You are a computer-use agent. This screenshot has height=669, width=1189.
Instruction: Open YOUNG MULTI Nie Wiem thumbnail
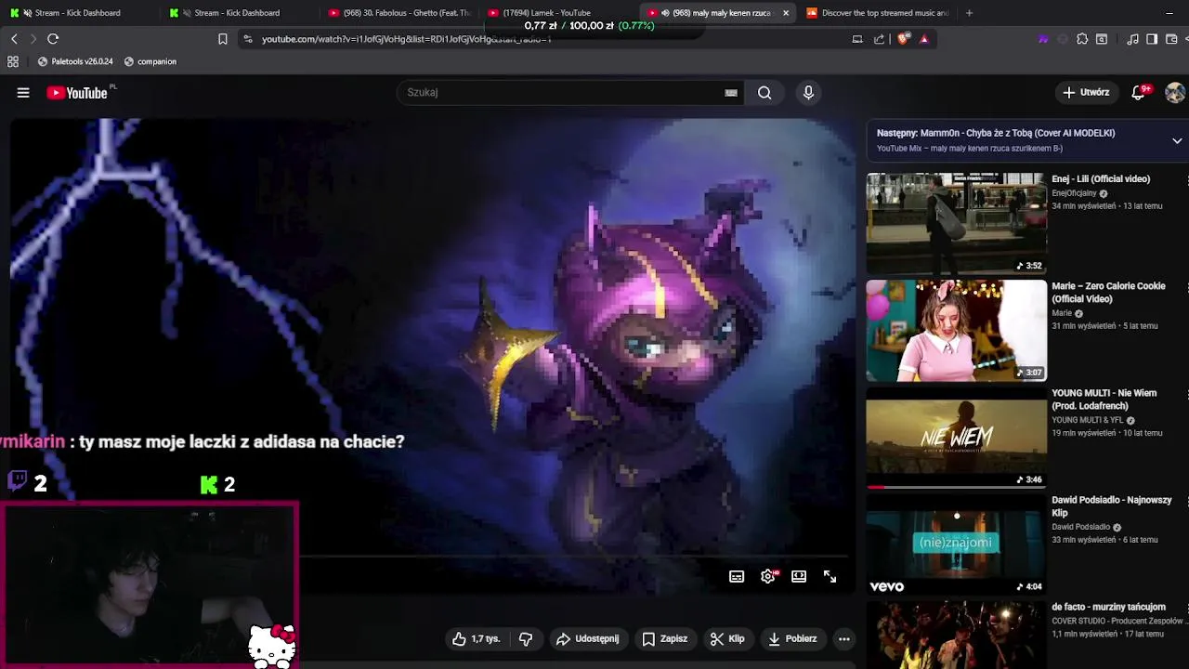tap(957, 438)
